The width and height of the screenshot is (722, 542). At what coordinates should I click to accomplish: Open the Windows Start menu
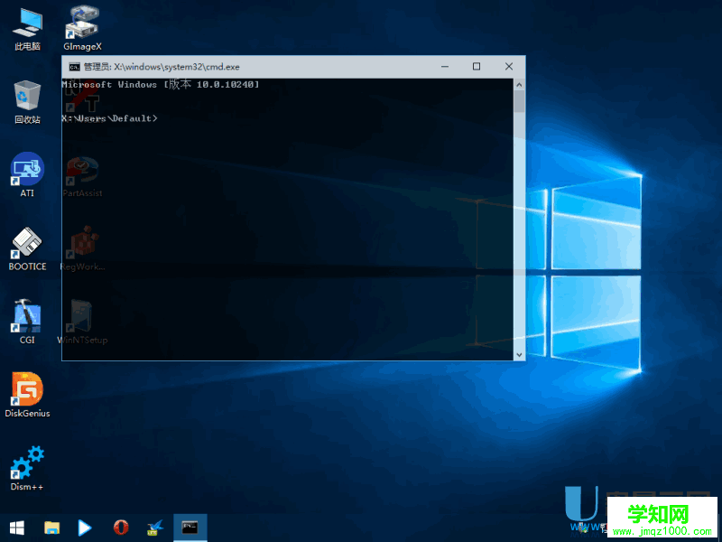(x=17, y=528)
